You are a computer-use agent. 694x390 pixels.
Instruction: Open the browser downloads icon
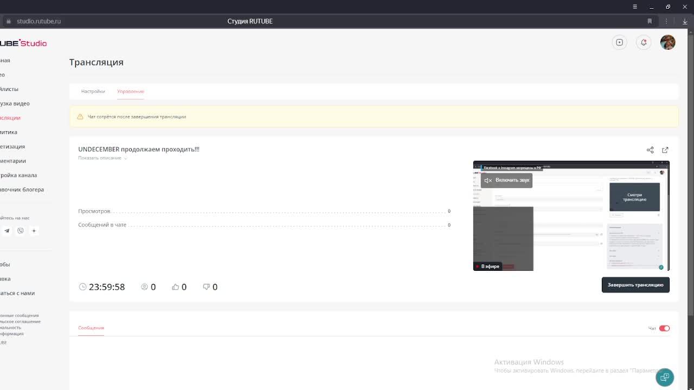pyautogui.click(x=685, y=21)
